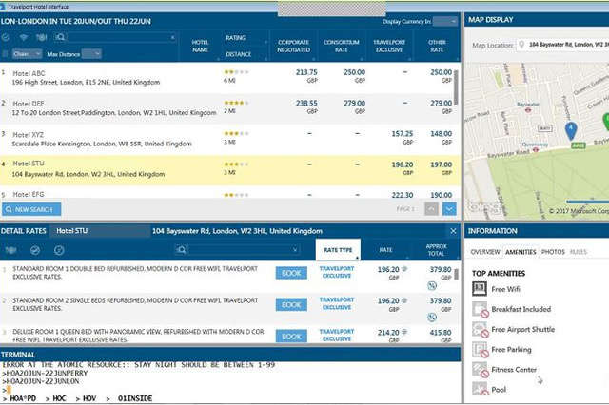Click the info dot beside first 196.20 rate
The image size is (609, 405).
pos(404,269)
